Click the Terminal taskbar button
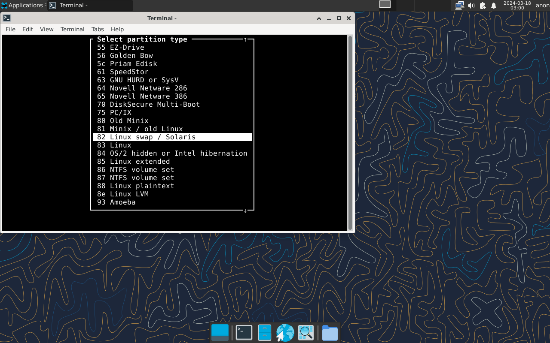Viewport: 550px width, 343px height. coord(90,6)
